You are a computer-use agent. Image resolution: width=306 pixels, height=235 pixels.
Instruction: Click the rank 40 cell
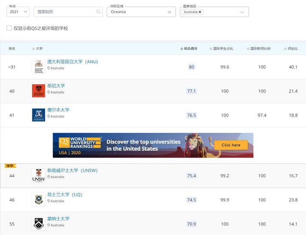point(12,91)
